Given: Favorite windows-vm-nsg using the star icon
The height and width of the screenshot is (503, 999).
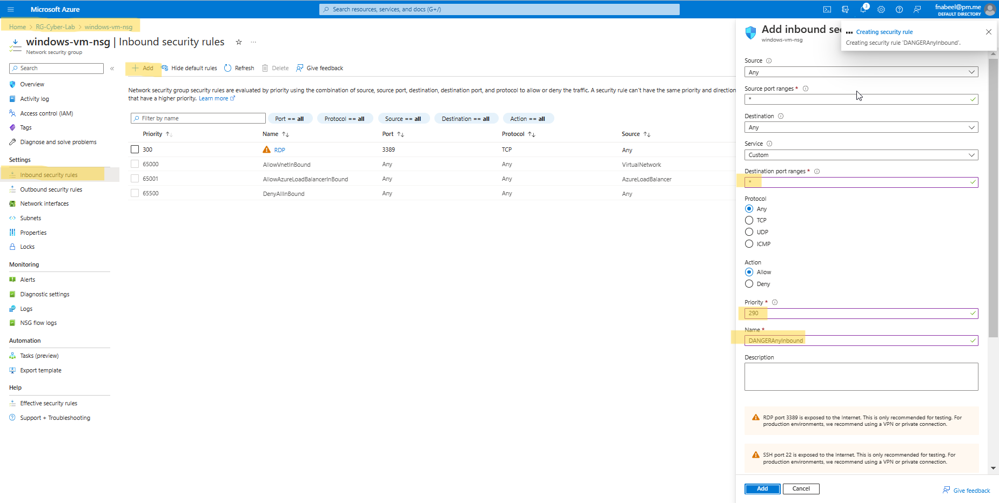Looking at the screenshot, I should tap(238, 42).
